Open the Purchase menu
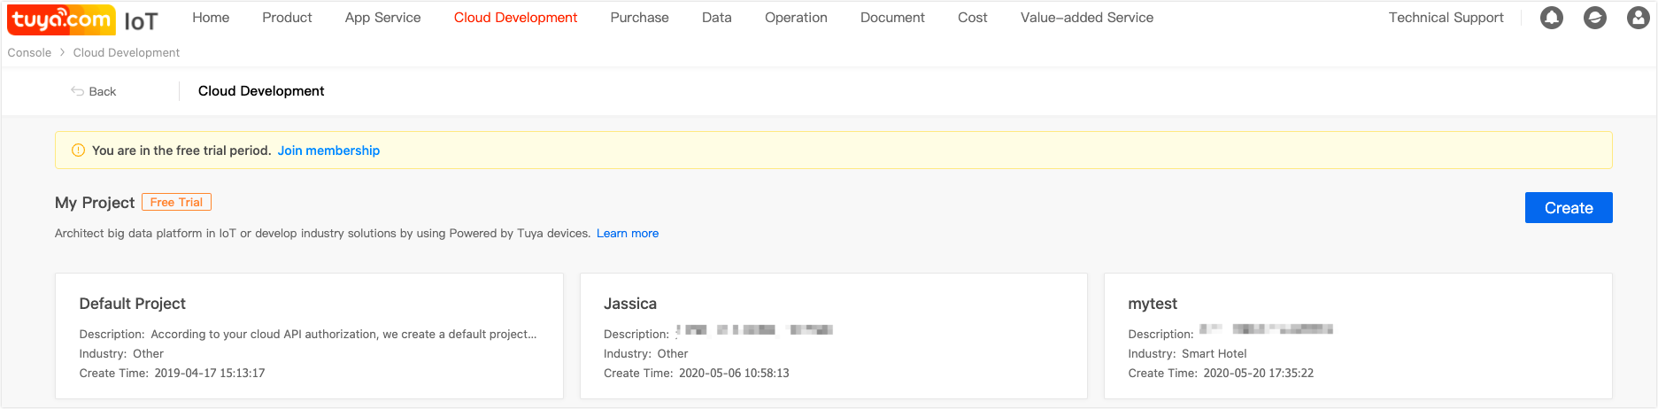Screen dimensions: 1658x409 click(639, 18)
